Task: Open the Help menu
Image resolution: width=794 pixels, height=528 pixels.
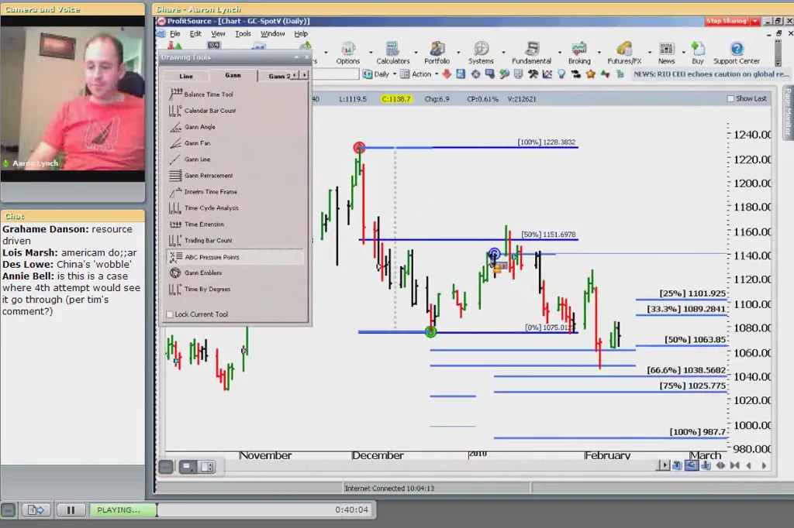Action: pyautogui.click(x=301, y=34)
